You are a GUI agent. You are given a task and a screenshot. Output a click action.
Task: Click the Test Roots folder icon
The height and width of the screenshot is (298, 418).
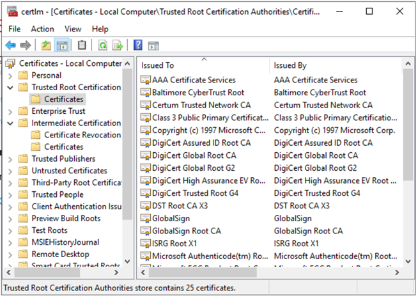[x=23, y=230]
